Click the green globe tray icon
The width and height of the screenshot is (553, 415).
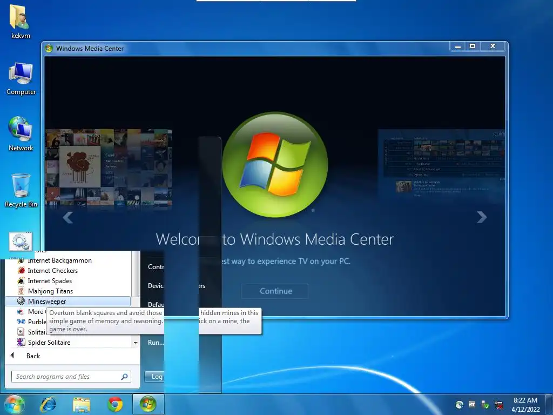tap(459, 404)
